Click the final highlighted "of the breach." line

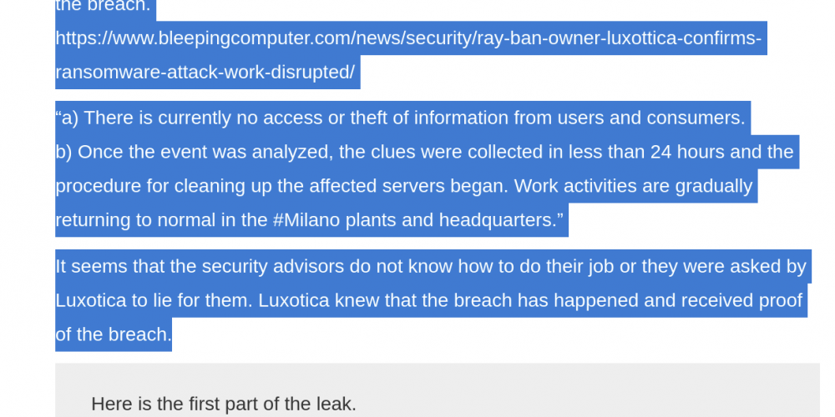click(x=114, y=334)
